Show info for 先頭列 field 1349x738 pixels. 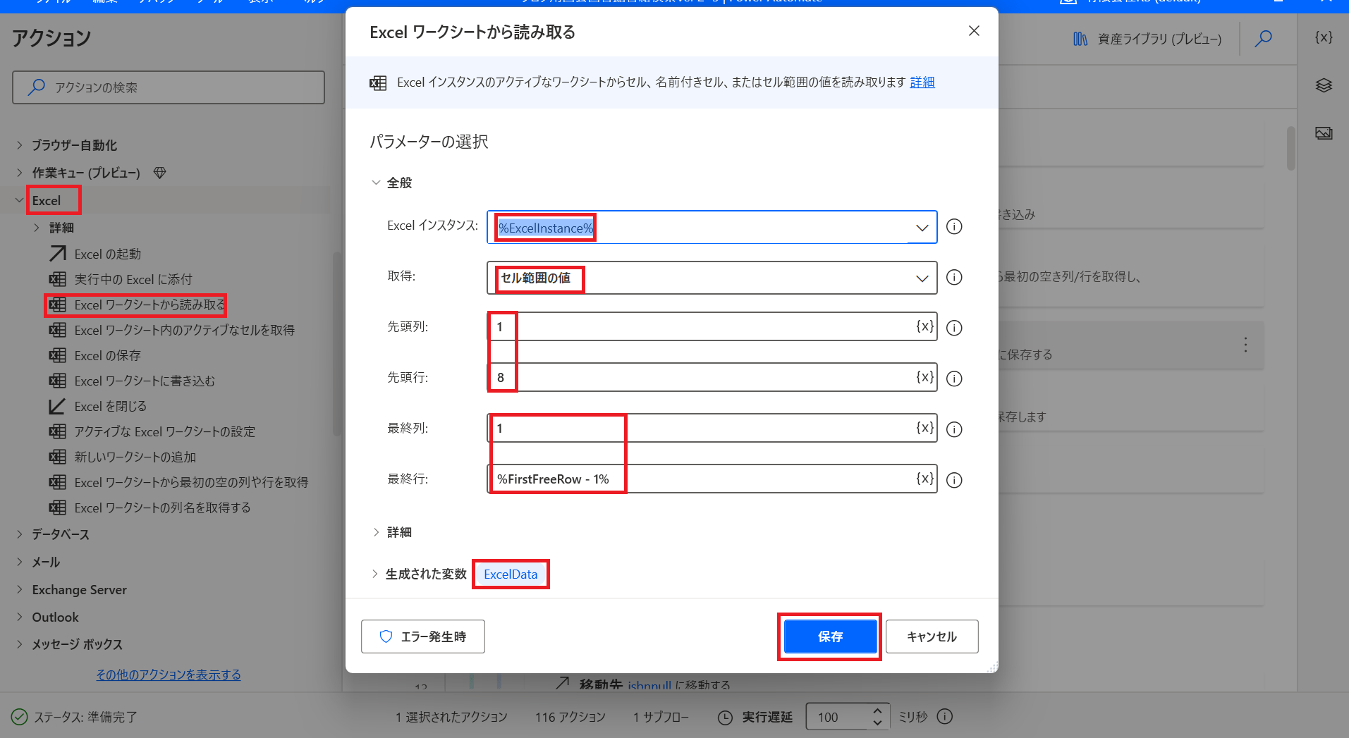click(954, 328)
